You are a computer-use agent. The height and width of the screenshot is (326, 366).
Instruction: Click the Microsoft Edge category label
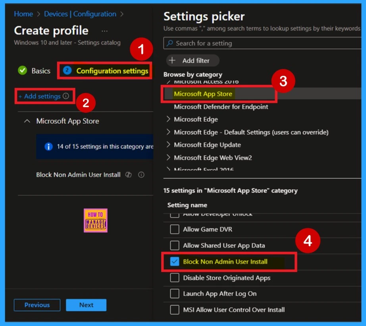pyautogui.click(x=196, y=120)
